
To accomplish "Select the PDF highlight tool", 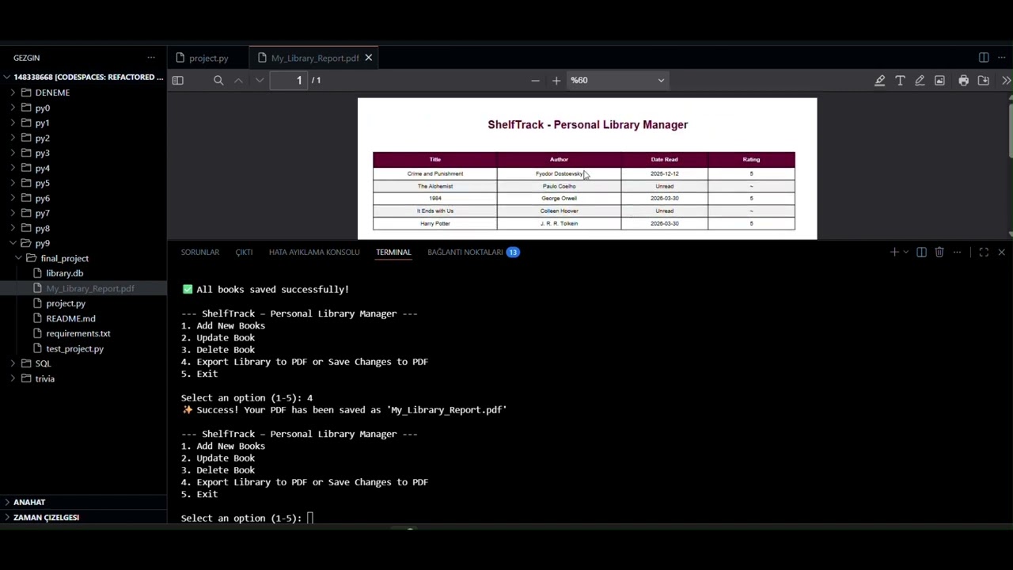I will coord(880,80).
